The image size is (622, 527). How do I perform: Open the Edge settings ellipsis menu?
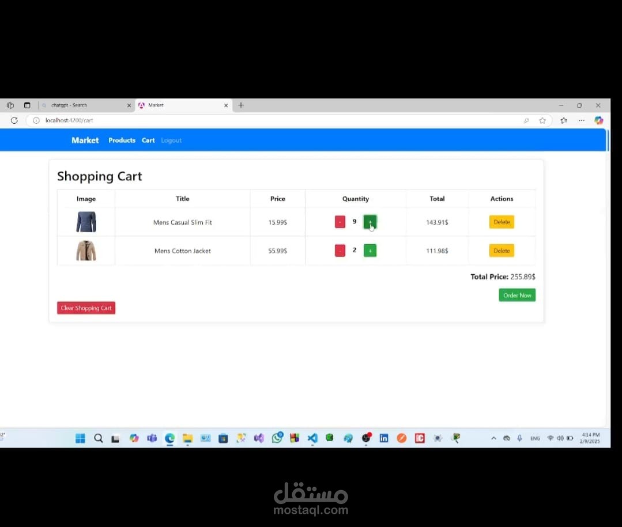point(581,120)
